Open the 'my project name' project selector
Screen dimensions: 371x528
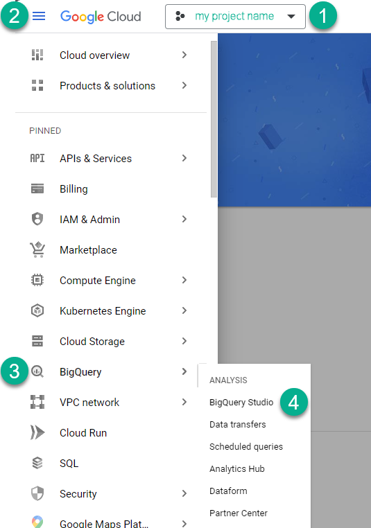pos(235,17)
